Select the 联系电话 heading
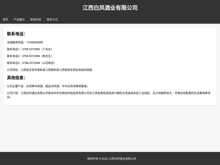The image size is (220, 165). [x=16, y=34]
